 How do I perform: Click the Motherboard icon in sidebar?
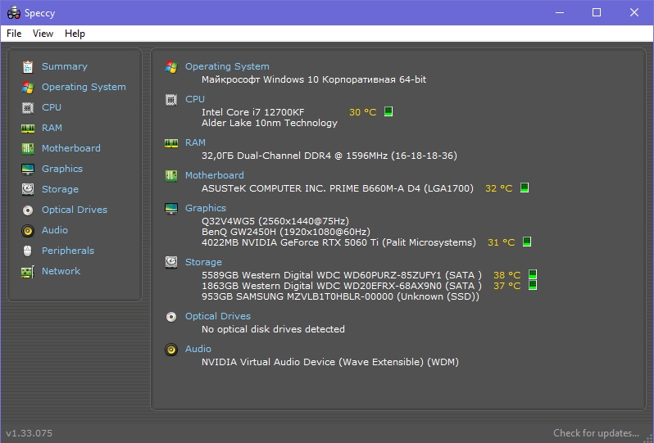28,148
